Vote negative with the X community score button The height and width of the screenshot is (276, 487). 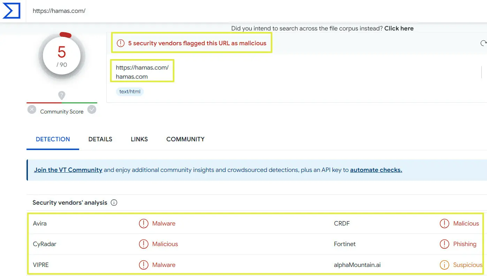pos(32,110)
